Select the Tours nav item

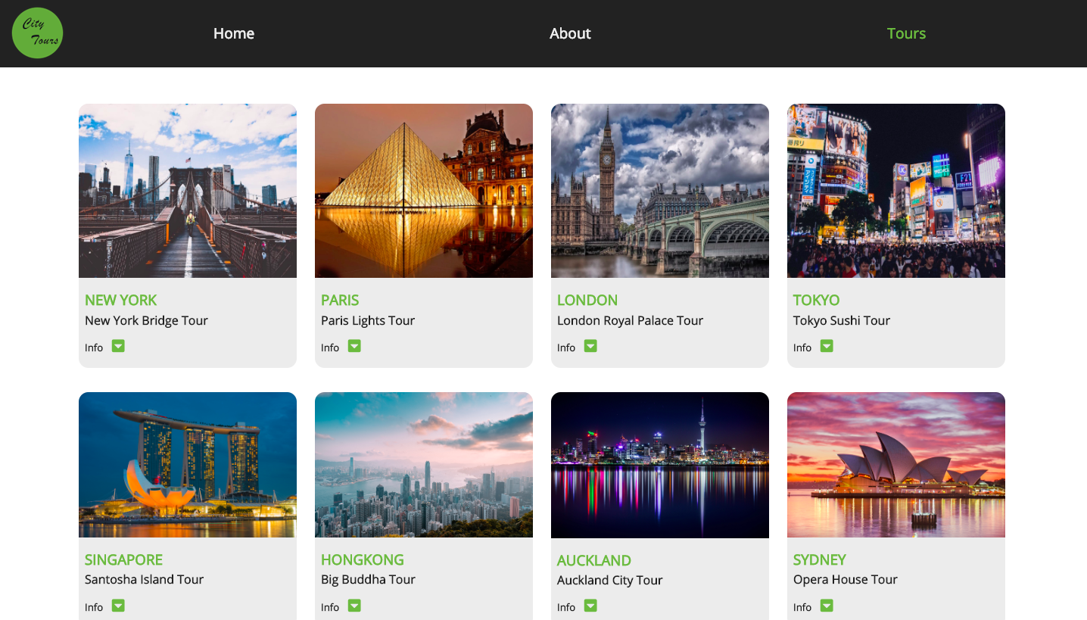click(x=906, y=33)
